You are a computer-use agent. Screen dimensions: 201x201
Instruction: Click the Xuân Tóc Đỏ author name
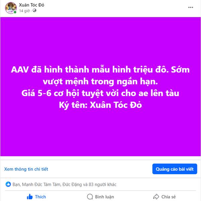(31, 5)
